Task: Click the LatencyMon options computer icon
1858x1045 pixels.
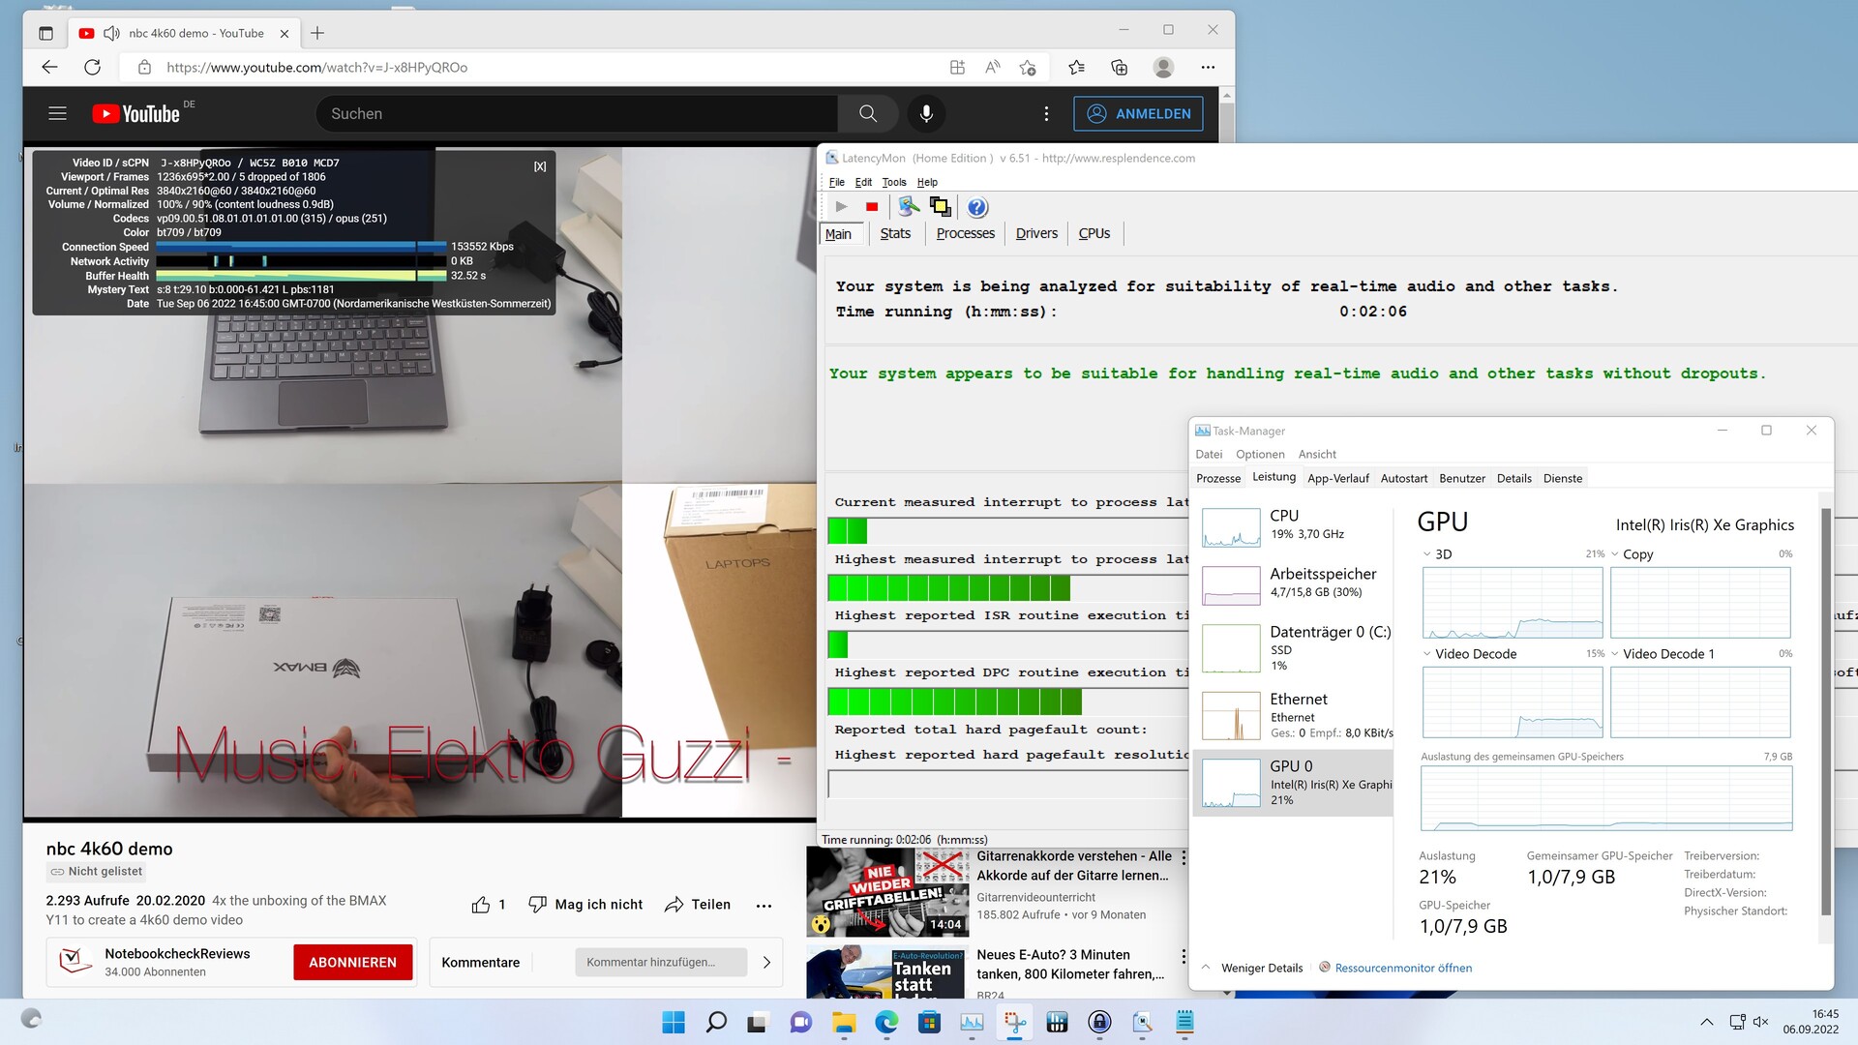Action: point(908,206)
